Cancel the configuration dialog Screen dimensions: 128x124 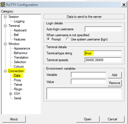click(x=112, y=119)
